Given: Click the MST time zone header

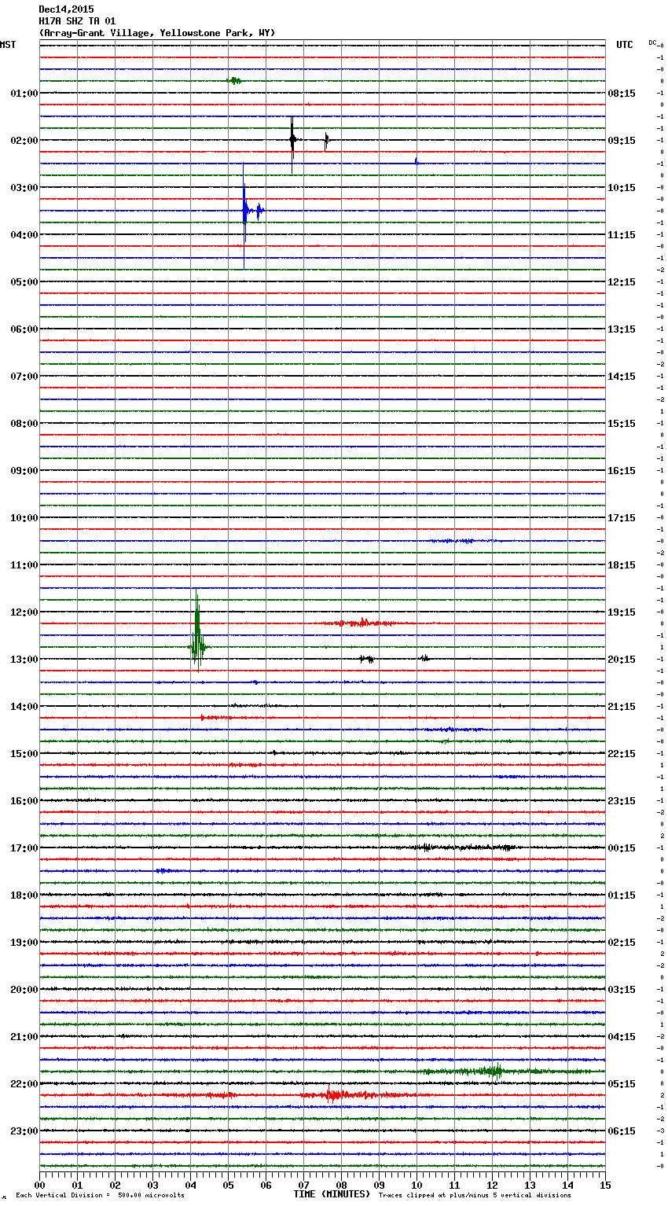Looking at the screenshot, I should pyautogui.click(x=8, y=45).
